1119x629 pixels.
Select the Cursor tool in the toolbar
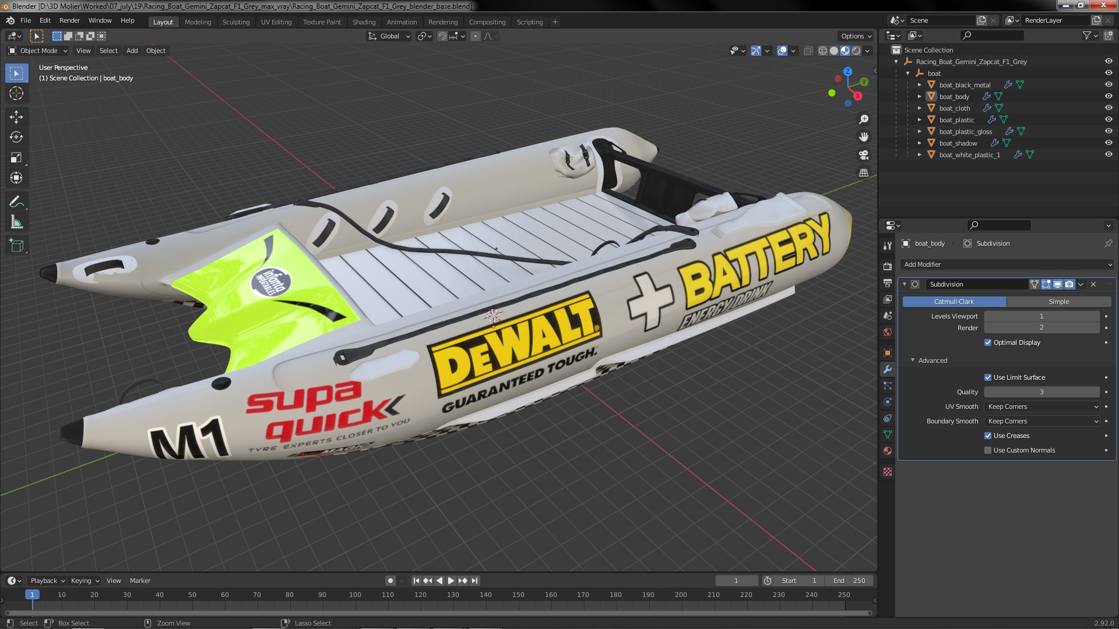(x=16, y=94)
